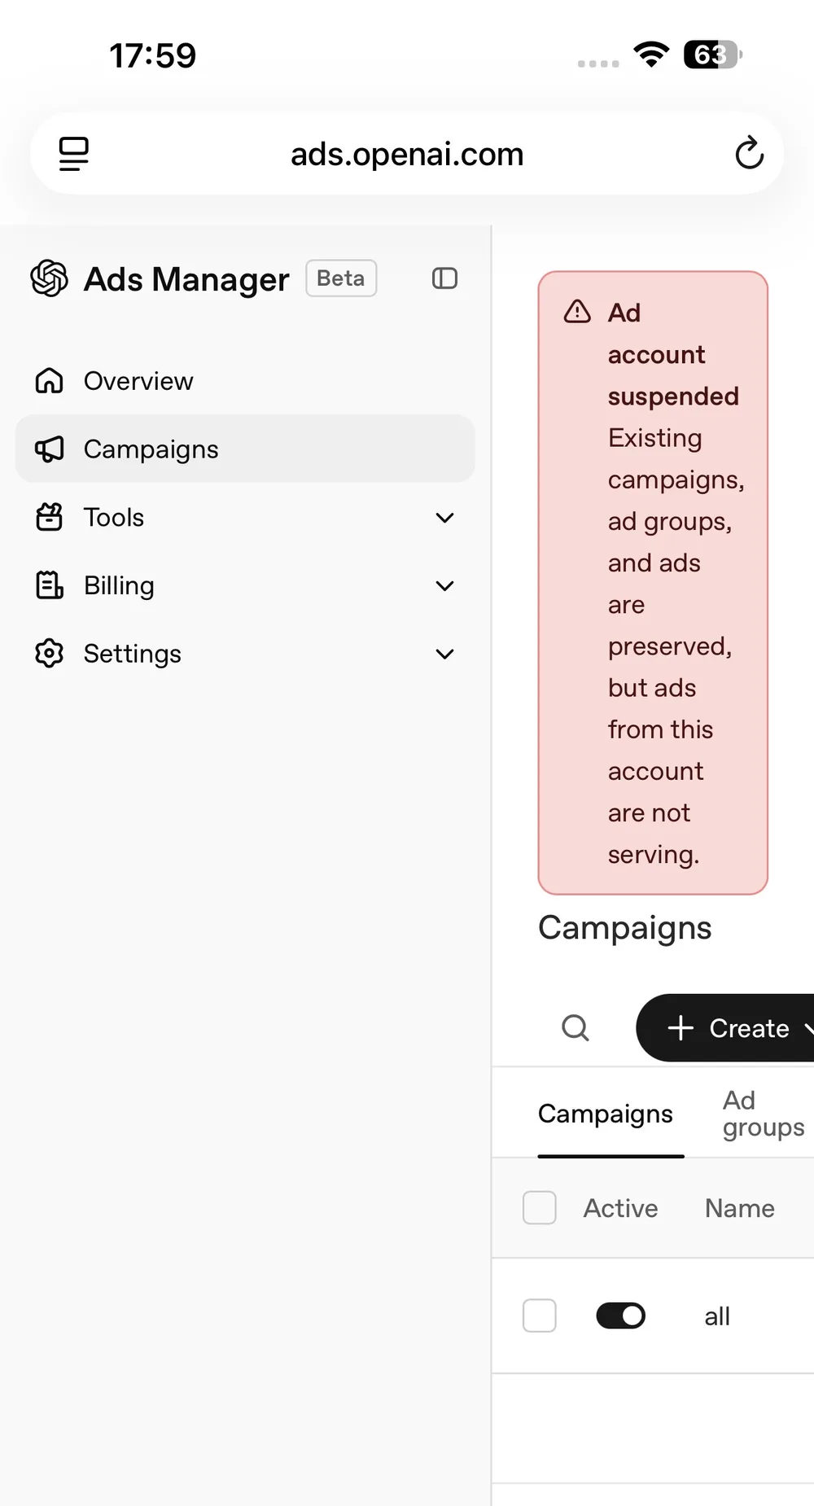Open the Tools menu item
The image size is (814, 1506).
(x=244, y=517)
